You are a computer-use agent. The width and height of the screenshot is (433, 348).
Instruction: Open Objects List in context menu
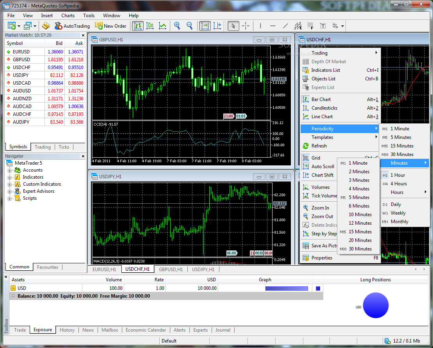pyautogui.click(x=340, y=79)
